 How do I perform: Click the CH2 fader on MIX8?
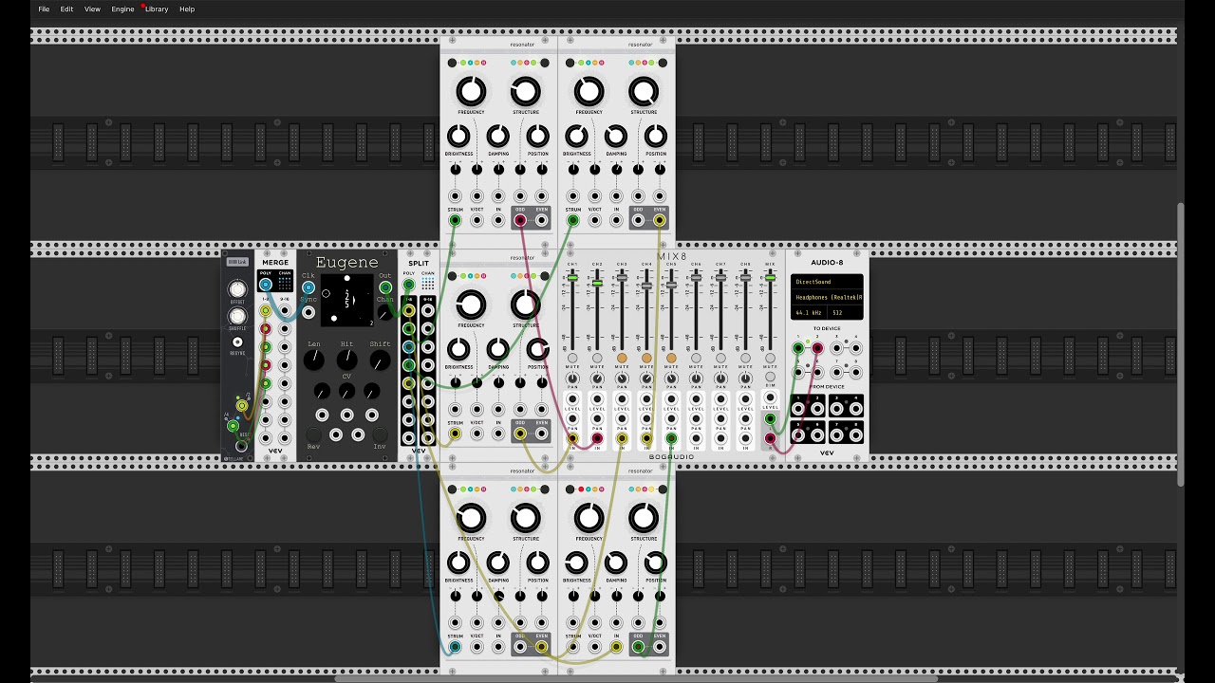pyautogui.click(x=597, y=283)
